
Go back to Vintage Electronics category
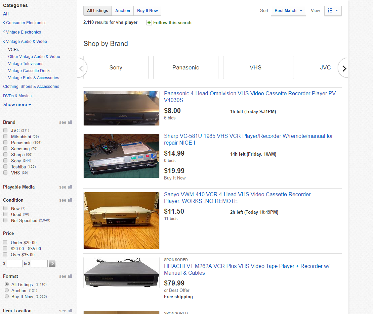tap(22, 32)
